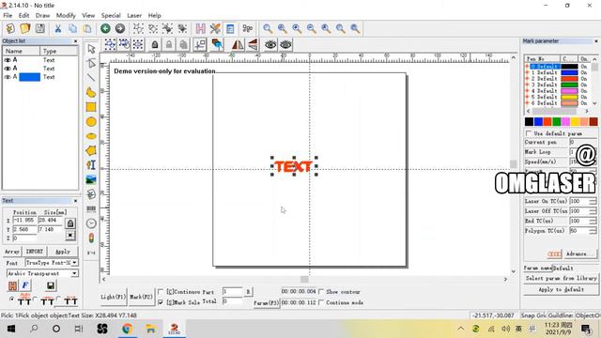
Task: Select the Pick arrow tool
Action: [x=91, y=49]
